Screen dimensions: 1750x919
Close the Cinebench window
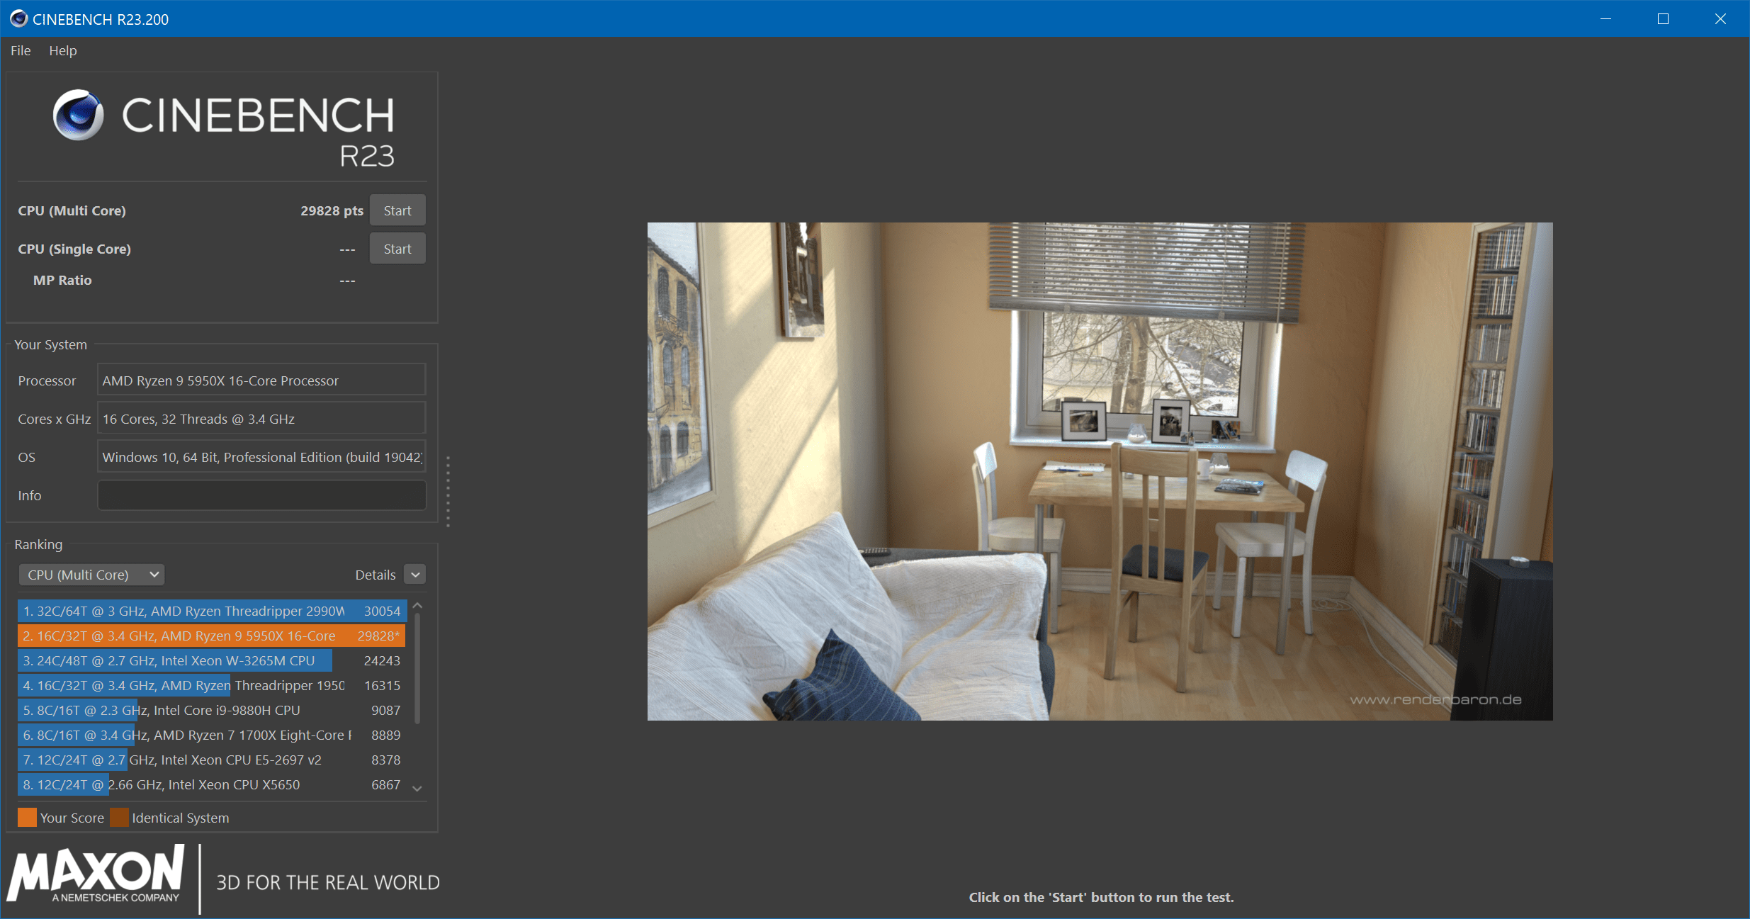[x=1720, y=19]
